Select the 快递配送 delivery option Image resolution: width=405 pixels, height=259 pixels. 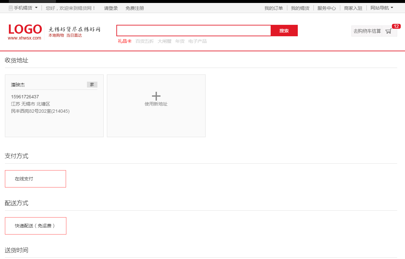(x=36, y=226)
